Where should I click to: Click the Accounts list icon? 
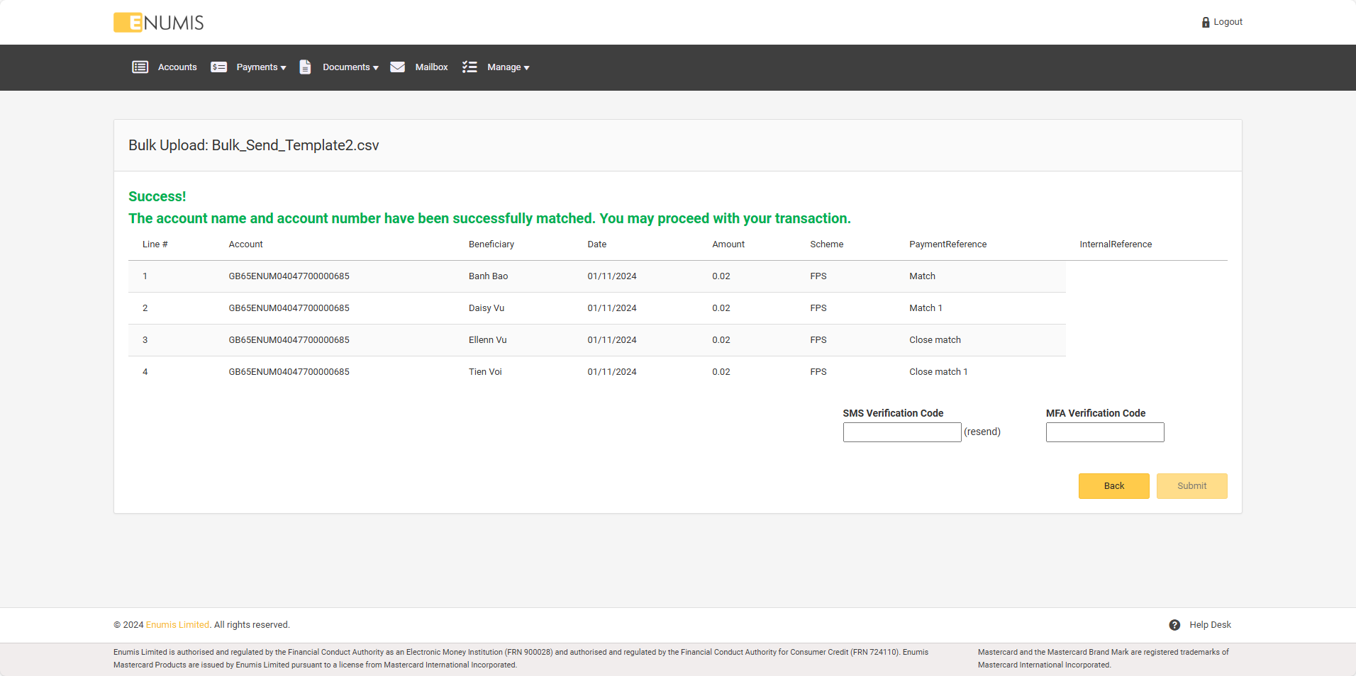[x=140, y=67]
